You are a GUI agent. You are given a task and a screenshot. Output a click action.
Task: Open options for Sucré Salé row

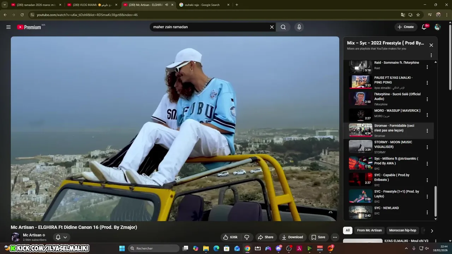click(427, 99)
